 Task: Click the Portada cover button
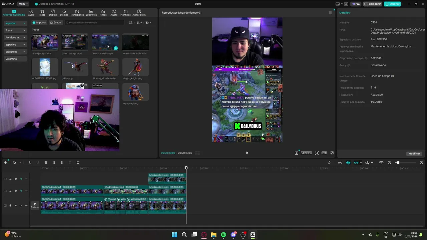[35, 205]
